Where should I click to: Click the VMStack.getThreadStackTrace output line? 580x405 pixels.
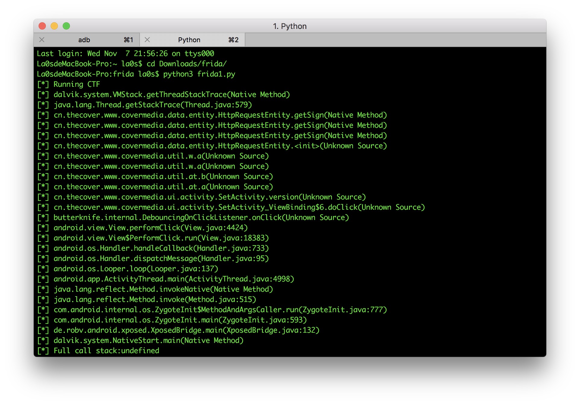[172, 95]
